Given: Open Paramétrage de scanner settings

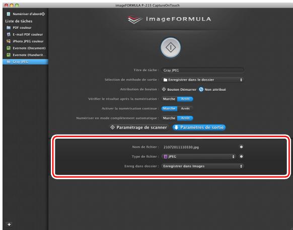Looking at the screenshot, I should pos(138,128).
